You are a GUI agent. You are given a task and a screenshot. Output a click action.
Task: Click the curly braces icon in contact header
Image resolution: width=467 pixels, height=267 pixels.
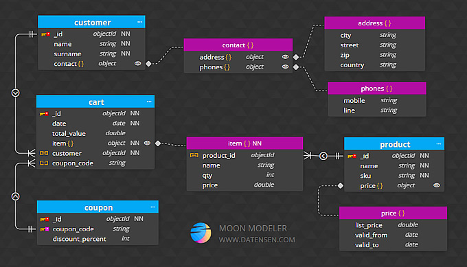coord(250,45)
